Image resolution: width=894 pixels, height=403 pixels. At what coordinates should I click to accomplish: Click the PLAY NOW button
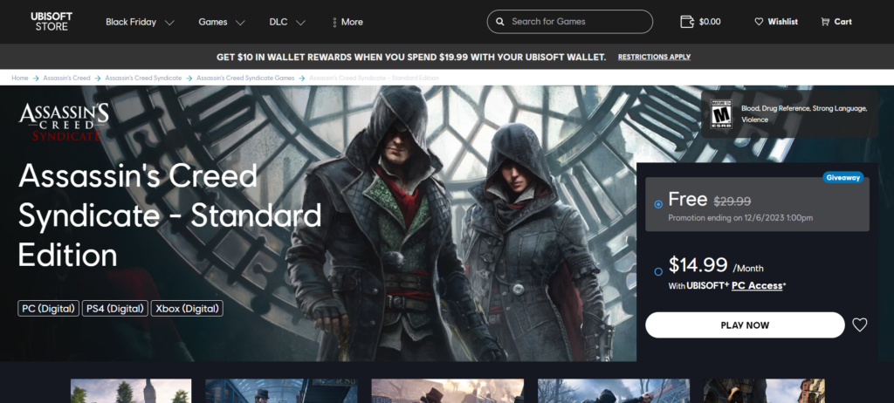(x=745, y=324)
